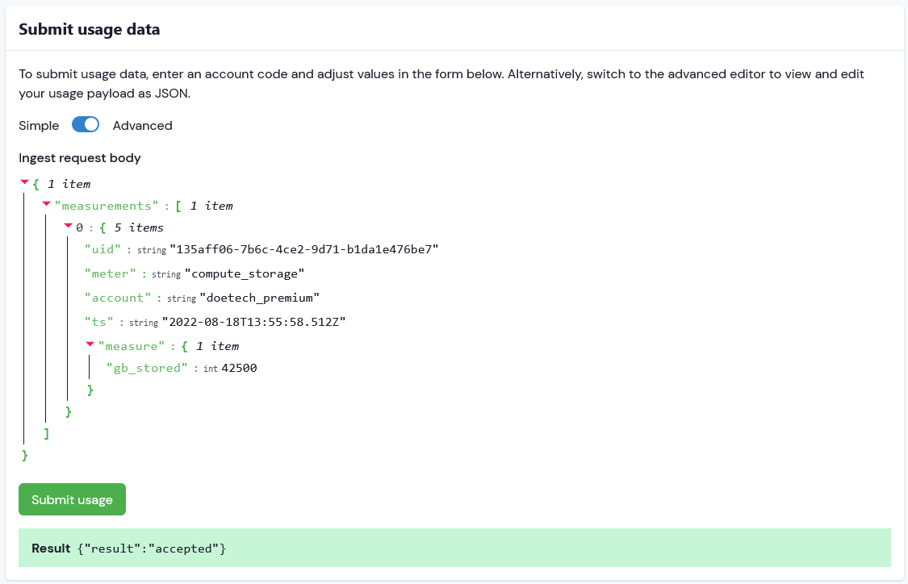This screenshot has width=908, height=584.
Task: Edit the uid value "135aff06-7b6c-4ce2-9d71-b1da1e476be7"
Action: (x=304, y=249)
